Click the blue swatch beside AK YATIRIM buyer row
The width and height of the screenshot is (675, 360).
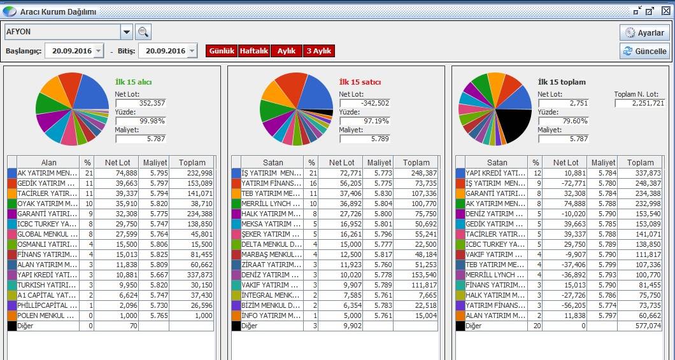coord(12,173)
